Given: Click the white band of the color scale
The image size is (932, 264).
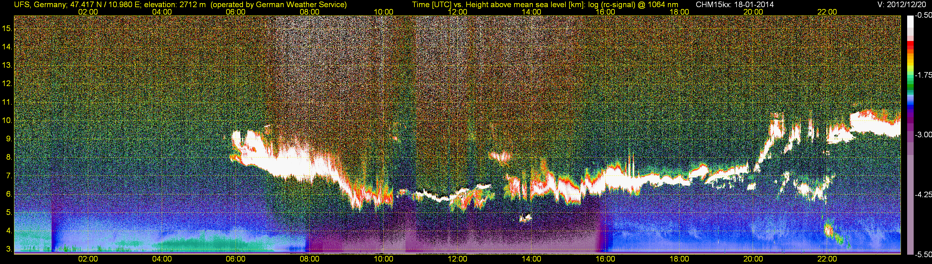Looking at the screenshot, I should tap(910, 22).
